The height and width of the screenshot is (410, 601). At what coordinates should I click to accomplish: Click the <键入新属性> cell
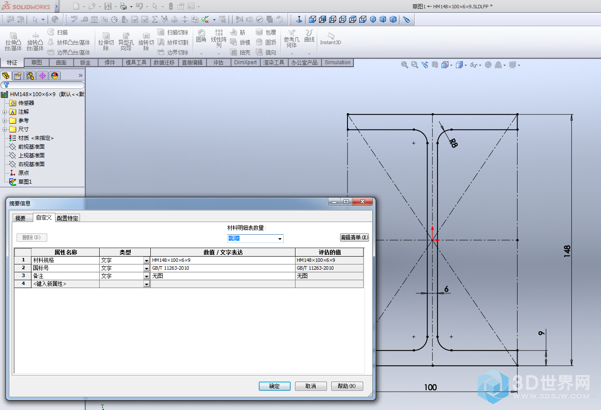[66, 284]
